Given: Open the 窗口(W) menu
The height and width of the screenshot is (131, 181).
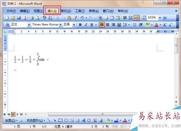Looking at the screenshot, I should pos(108,11).
